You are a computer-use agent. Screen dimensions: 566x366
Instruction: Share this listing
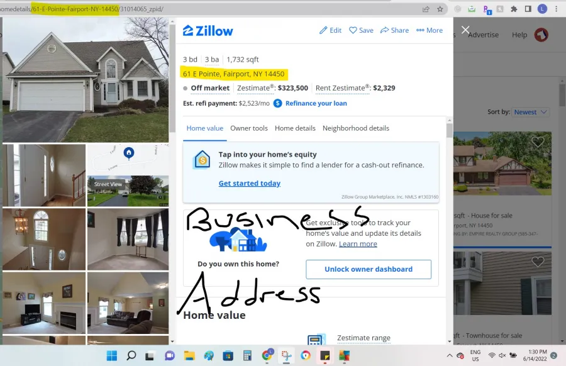pos(394,30)
